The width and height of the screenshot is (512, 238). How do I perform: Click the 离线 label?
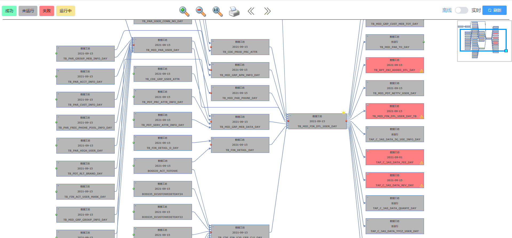click(x=447, y=10)
